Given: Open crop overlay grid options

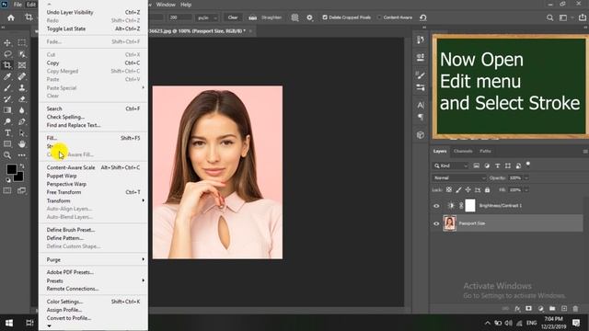Looking at the screenshot, I should click(294, 17).
